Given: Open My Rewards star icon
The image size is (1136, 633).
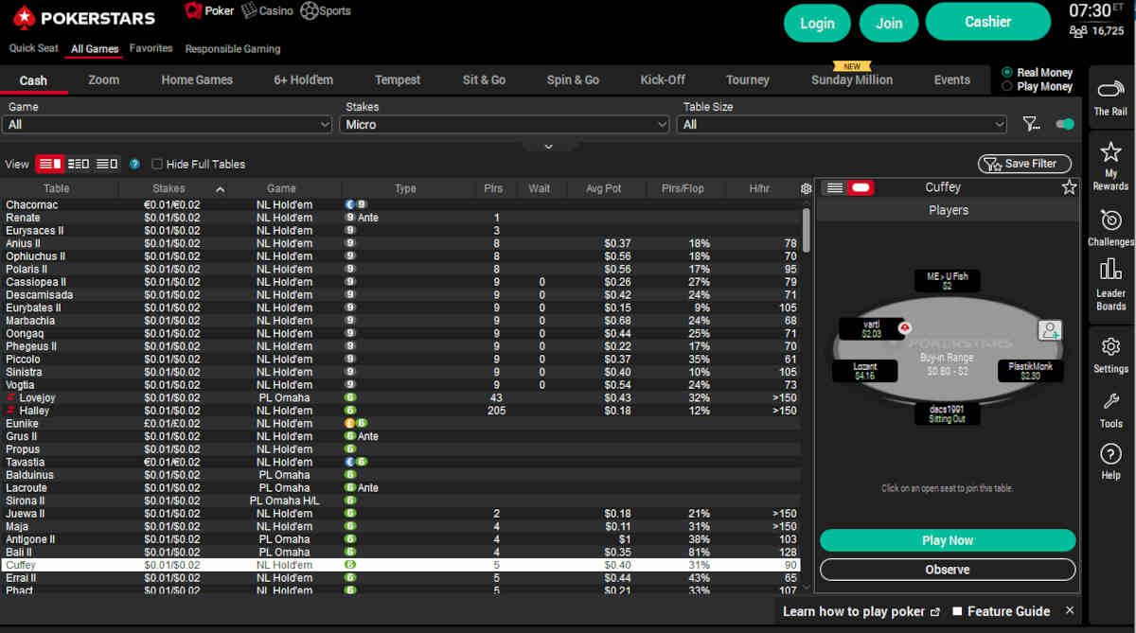Looking at the screenshot, I should tap(1110, 152).
